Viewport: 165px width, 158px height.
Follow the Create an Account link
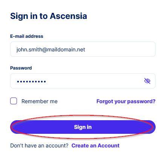point(95,146)
